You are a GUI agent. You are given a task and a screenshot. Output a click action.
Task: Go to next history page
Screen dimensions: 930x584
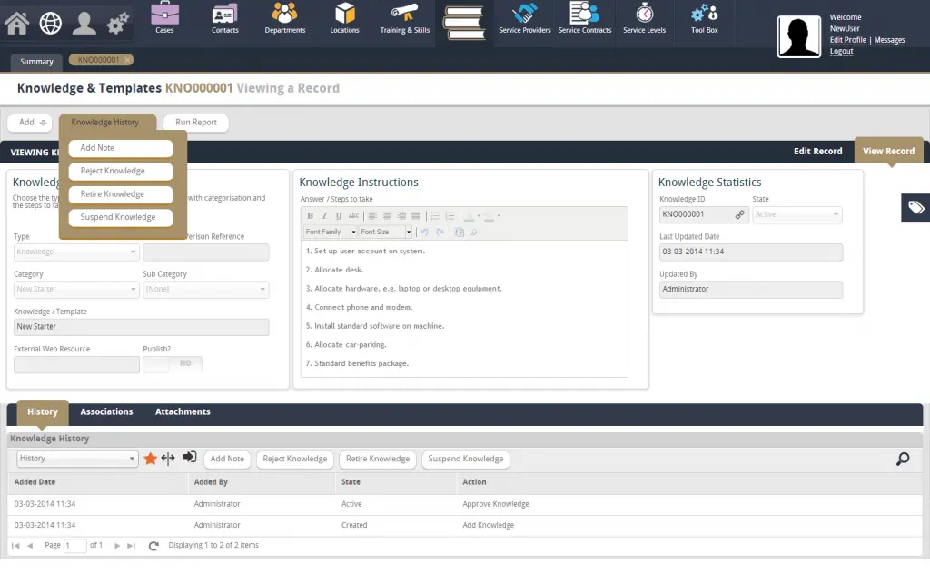pos(117,546)
